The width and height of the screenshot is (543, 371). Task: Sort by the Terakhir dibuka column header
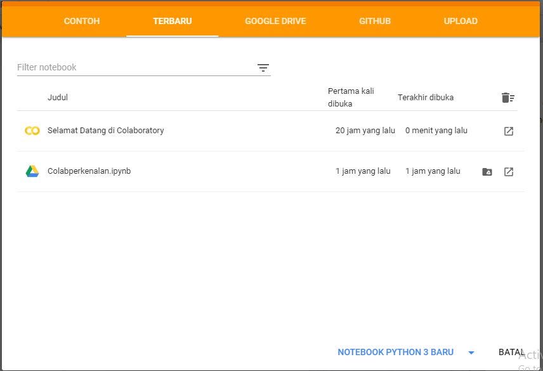point(426,98)
